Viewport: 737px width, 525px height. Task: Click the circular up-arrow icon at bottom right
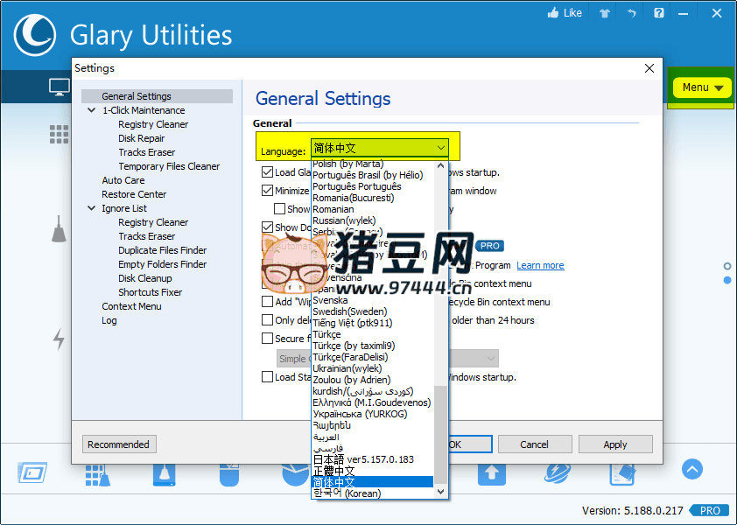pyautogui.click(x=691, y=469)
